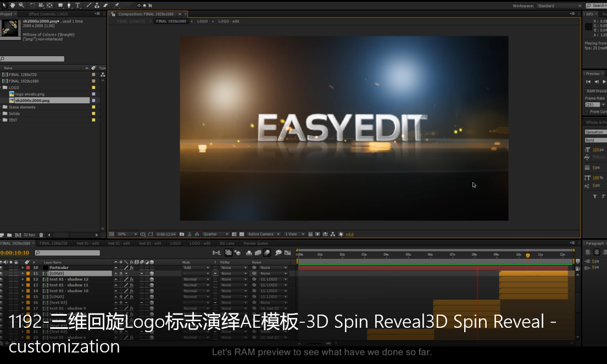
Task: Select the Pan Behind tool
Action: [49, 5]
